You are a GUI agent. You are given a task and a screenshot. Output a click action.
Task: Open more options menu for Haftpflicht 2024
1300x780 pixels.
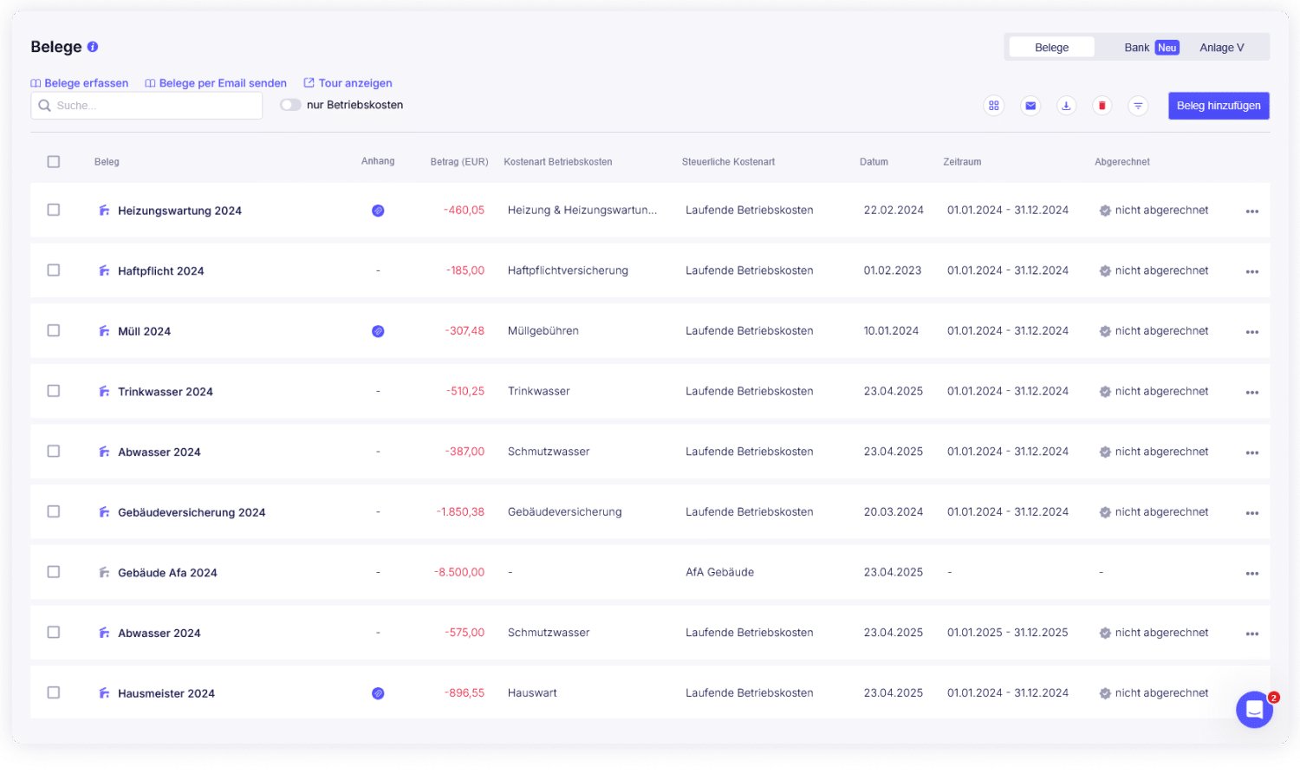[x=1252, y=272]
